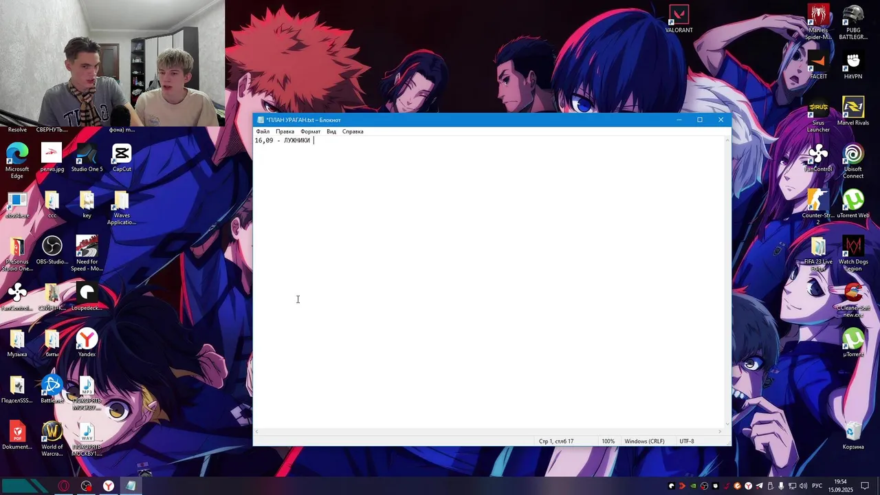Click the volume icon in system tray

[x=804, y=486]
